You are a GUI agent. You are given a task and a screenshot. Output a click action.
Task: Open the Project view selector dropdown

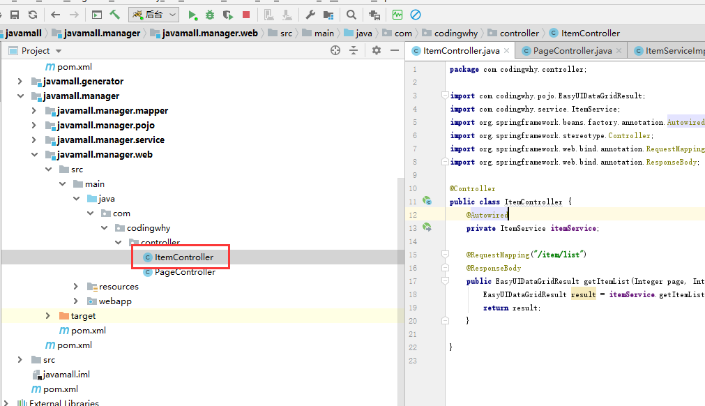point(59,51)
